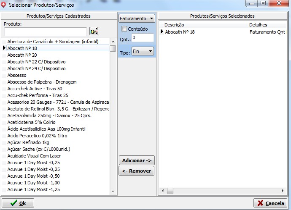This screenshot has height=210, width=291.
Task: Click the Descrição column header
Action: [x=174, y=25]
